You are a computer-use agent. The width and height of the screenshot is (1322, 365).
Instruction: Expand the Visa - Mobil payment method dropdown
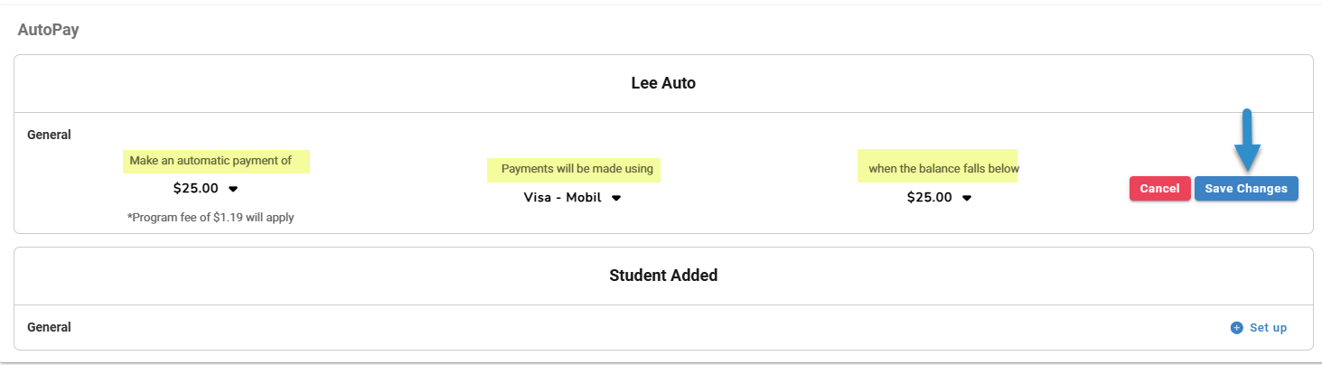(565, 198)
